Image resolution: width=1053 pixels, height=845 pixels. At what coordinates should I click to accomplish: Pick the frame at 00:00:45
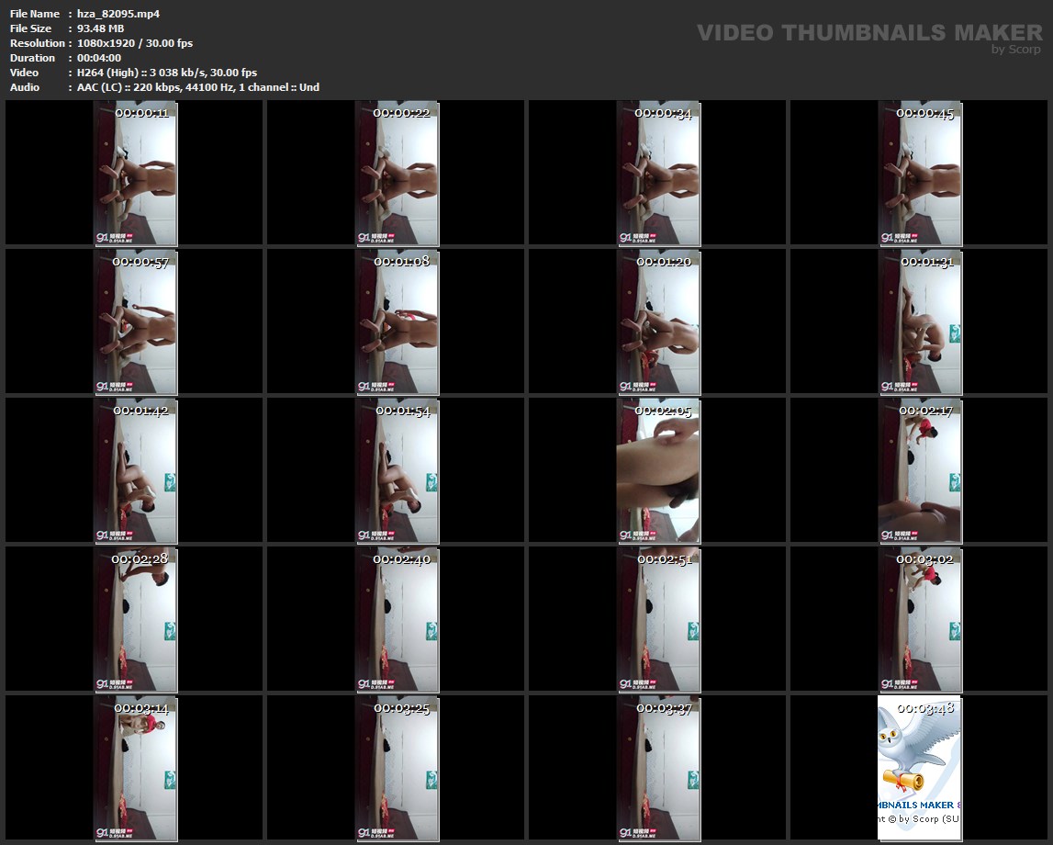click(x=920, y=174)
